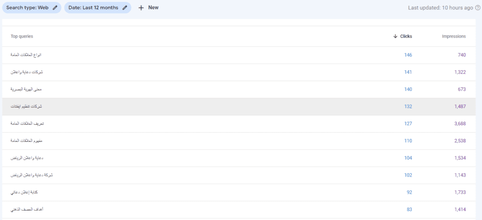Click the 104 clicks value

point(408,158)
